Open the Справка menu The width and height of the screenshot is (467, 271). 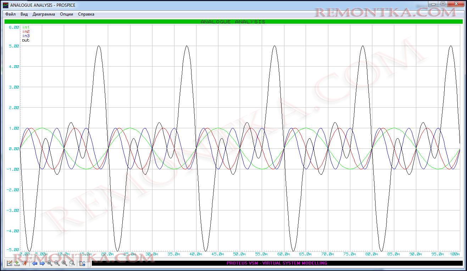click(x=86, y=14)
